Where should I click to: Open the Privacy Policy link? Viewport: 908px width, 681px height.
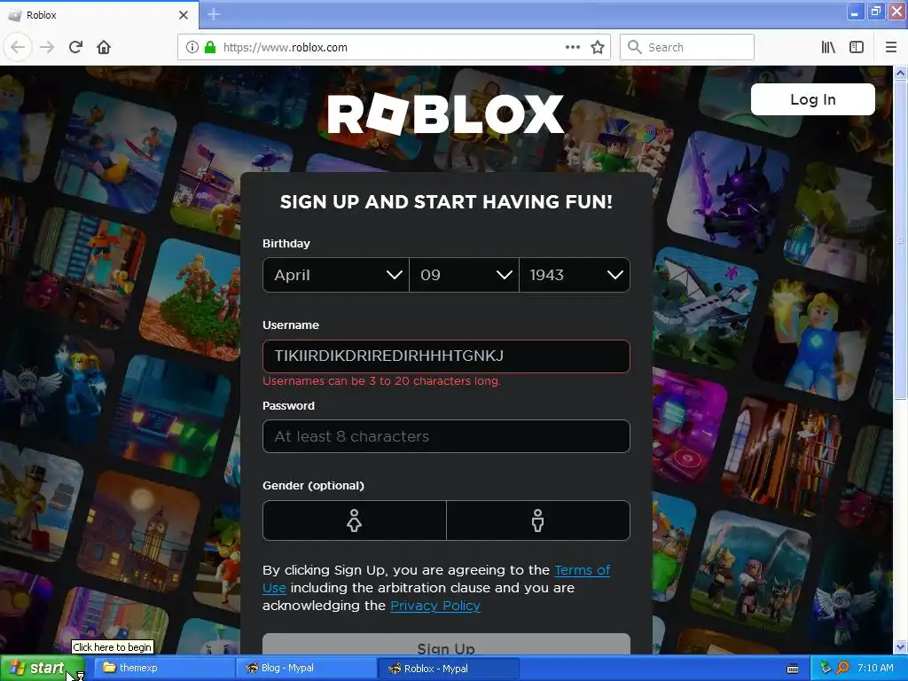434,606
